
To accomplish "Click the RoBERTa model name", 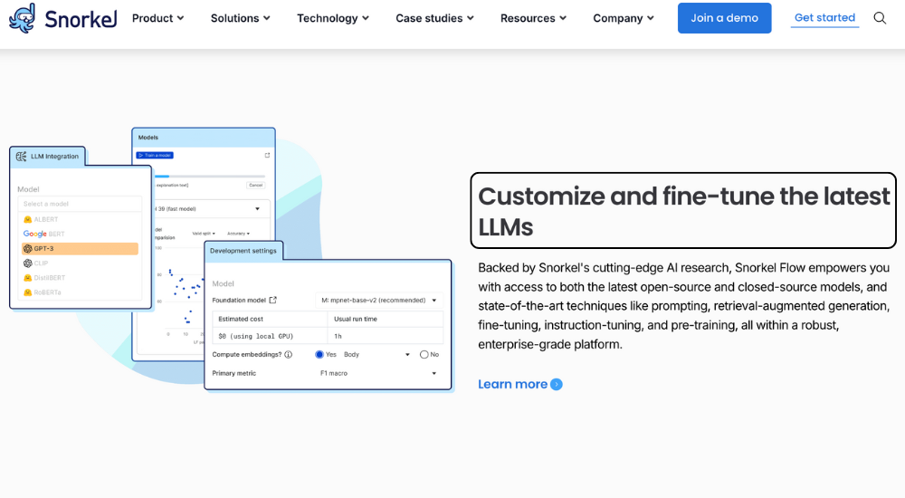I will click(x=47, y=292).
